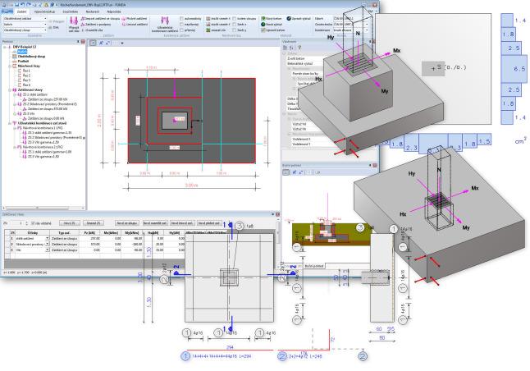
Task: Toggle checkbox in top row of section group
Action: (x=235, y=19)
